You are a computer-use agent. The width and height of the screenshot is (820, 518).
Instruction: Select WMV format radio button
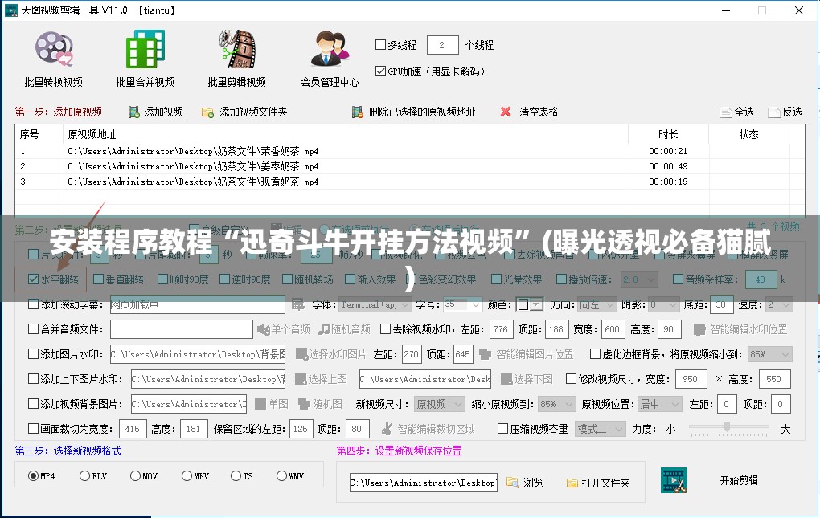(282, 475)
